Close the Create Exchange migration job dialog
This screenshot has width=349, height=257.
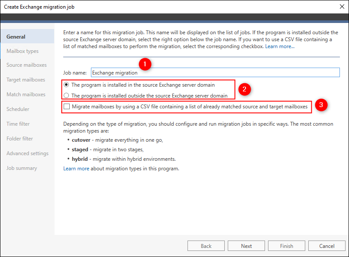pyautogui.click(x=342, y=7)
